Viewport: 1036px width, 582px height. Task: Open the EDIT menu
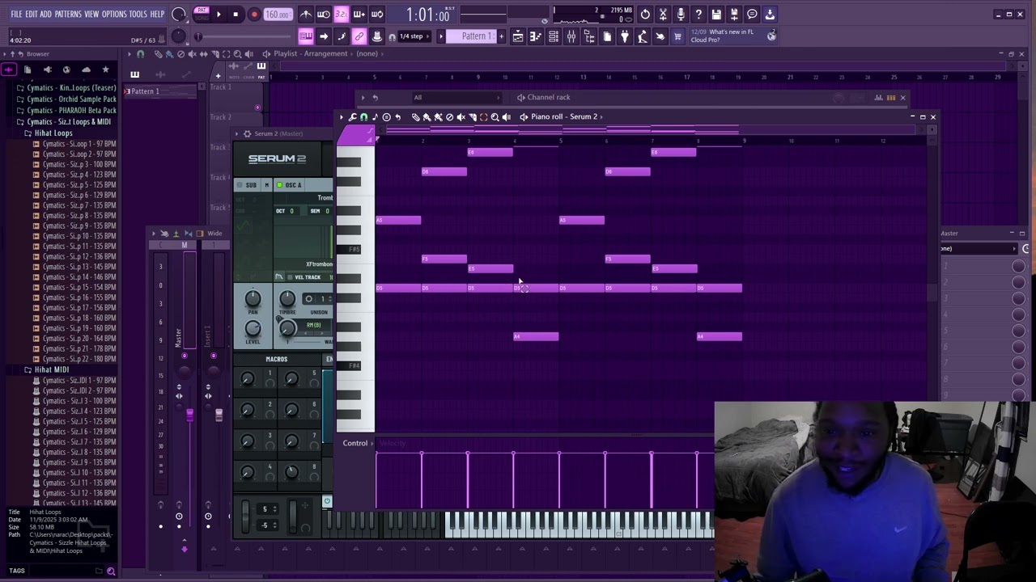(32, 14)
